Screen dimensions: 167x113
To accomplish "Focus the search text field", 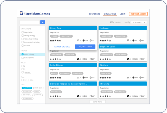I will pos(29,22).
